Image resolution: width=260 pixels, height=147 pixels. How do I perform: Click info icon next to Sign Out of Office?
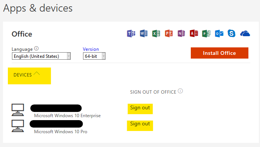tap(180, 91)
